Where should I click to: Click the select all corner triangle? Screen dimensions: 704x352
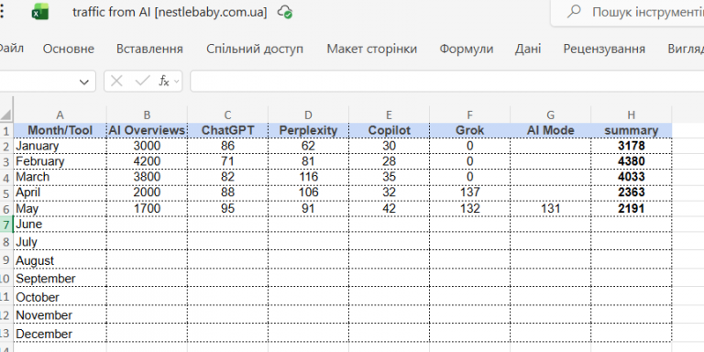coord(6,115)
